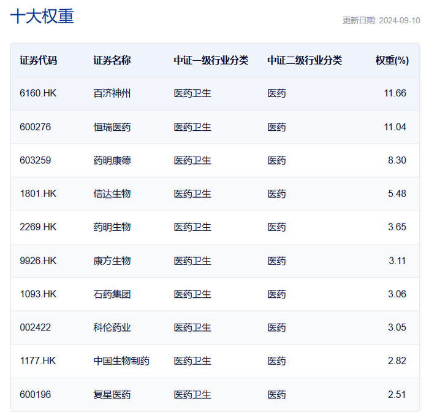
Task: Click second-level 医药 in the 600276 row
Action: tap(276, 127)
